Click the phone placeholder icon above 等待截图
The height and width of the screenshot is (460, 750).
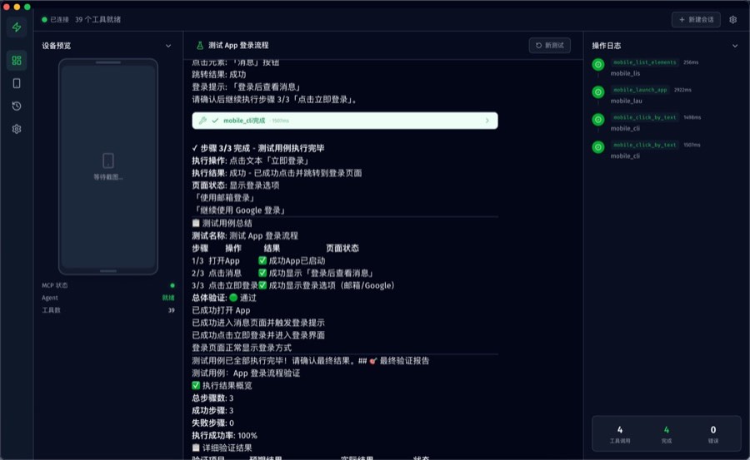[x=108, y=161]
